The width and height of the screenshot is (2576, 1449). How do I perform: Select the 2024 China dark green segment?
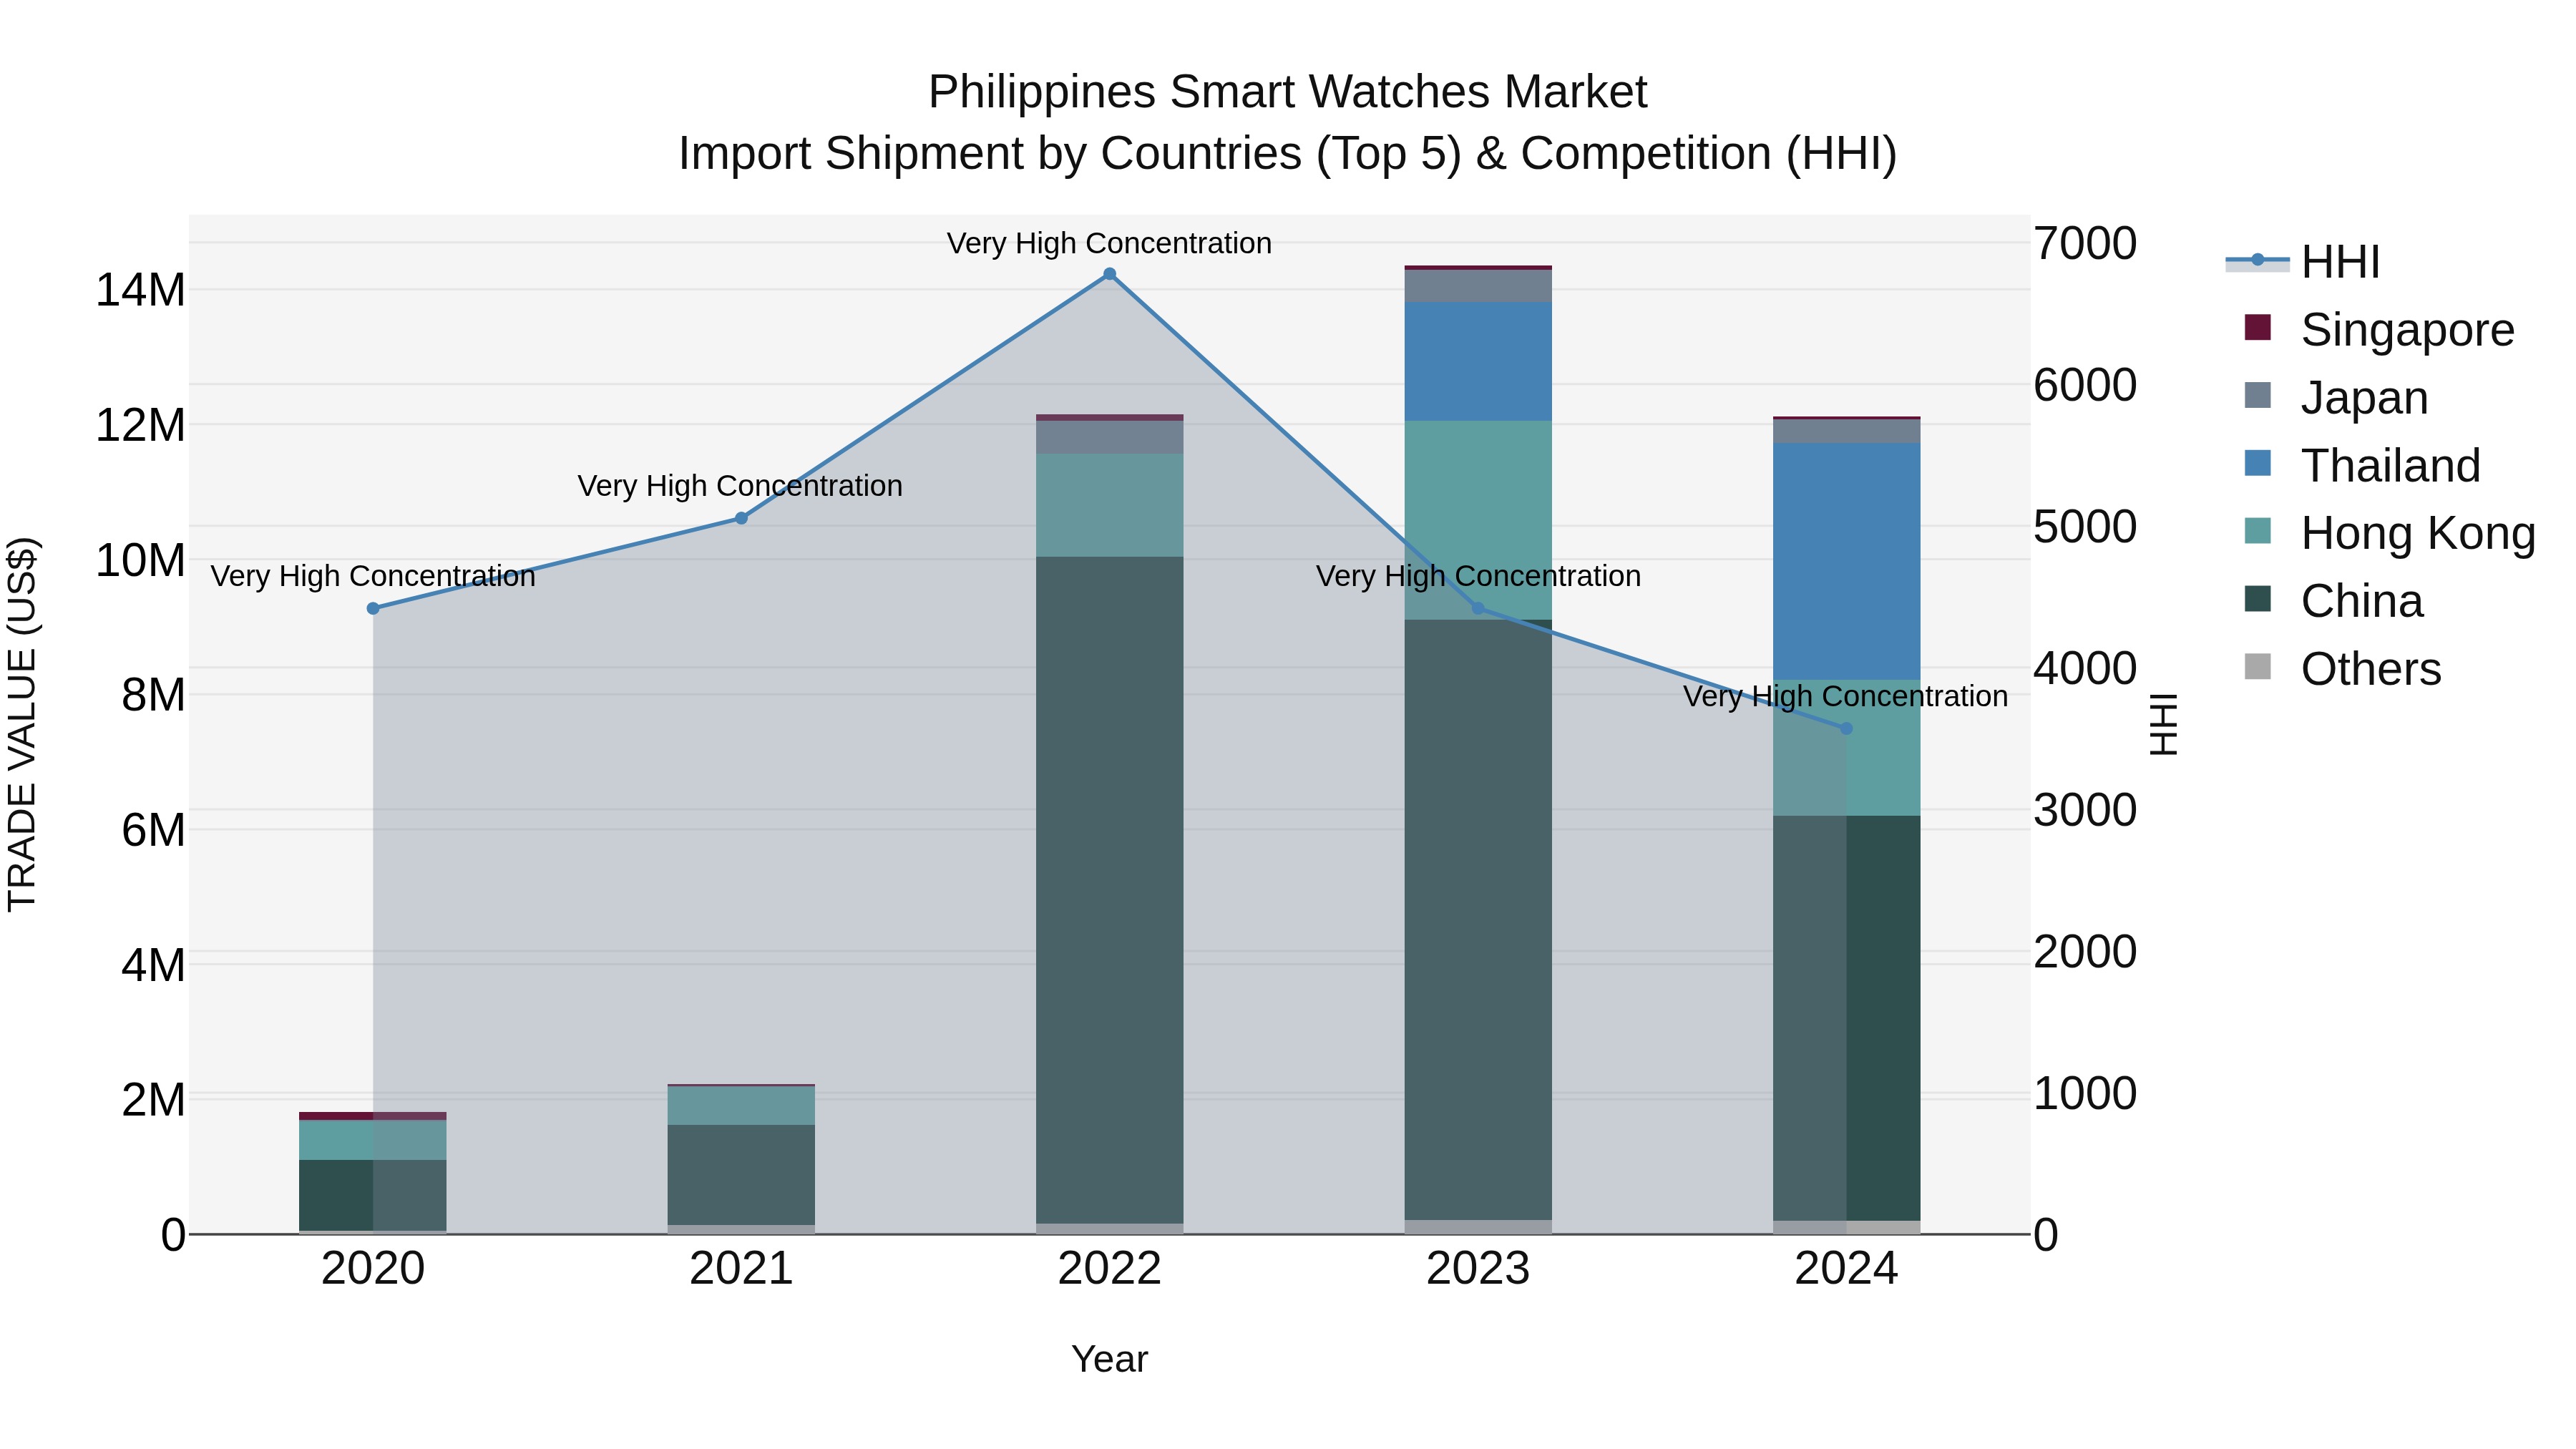point(1846,1018)
